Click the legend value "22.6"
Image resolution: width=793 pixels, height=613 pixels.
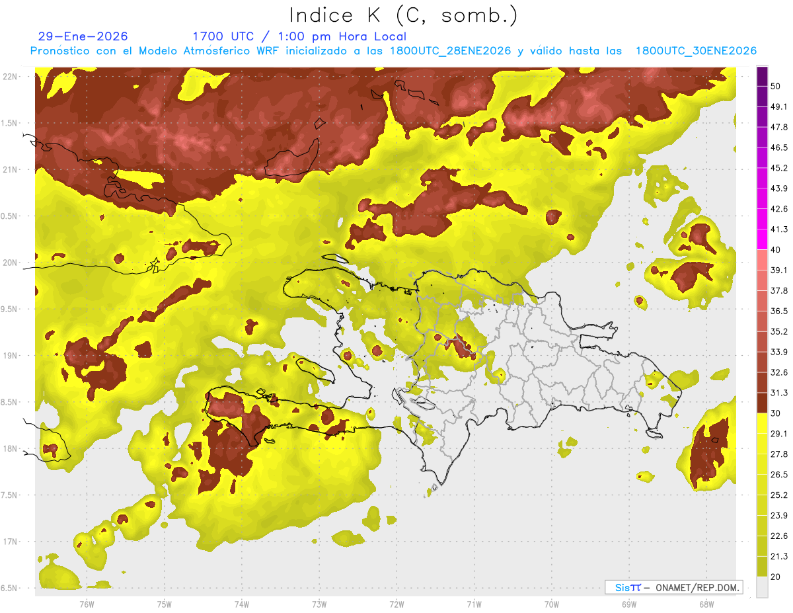tap(778, 536)
